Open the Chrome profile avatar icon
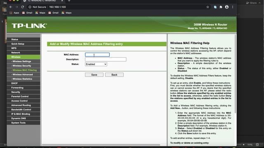Image resolution: width=264 pixels, height=148 pixels. tap(227, 7)
